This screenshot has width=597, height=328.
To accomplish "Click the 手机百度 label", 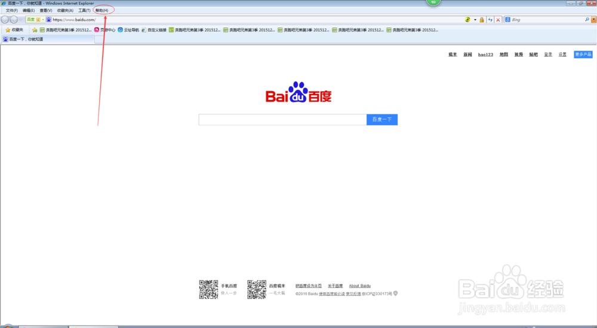I will 229,286.
